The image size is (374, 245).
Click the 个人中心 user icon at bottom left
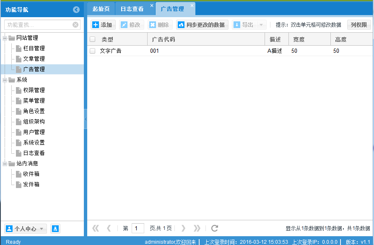coord(10,228)
